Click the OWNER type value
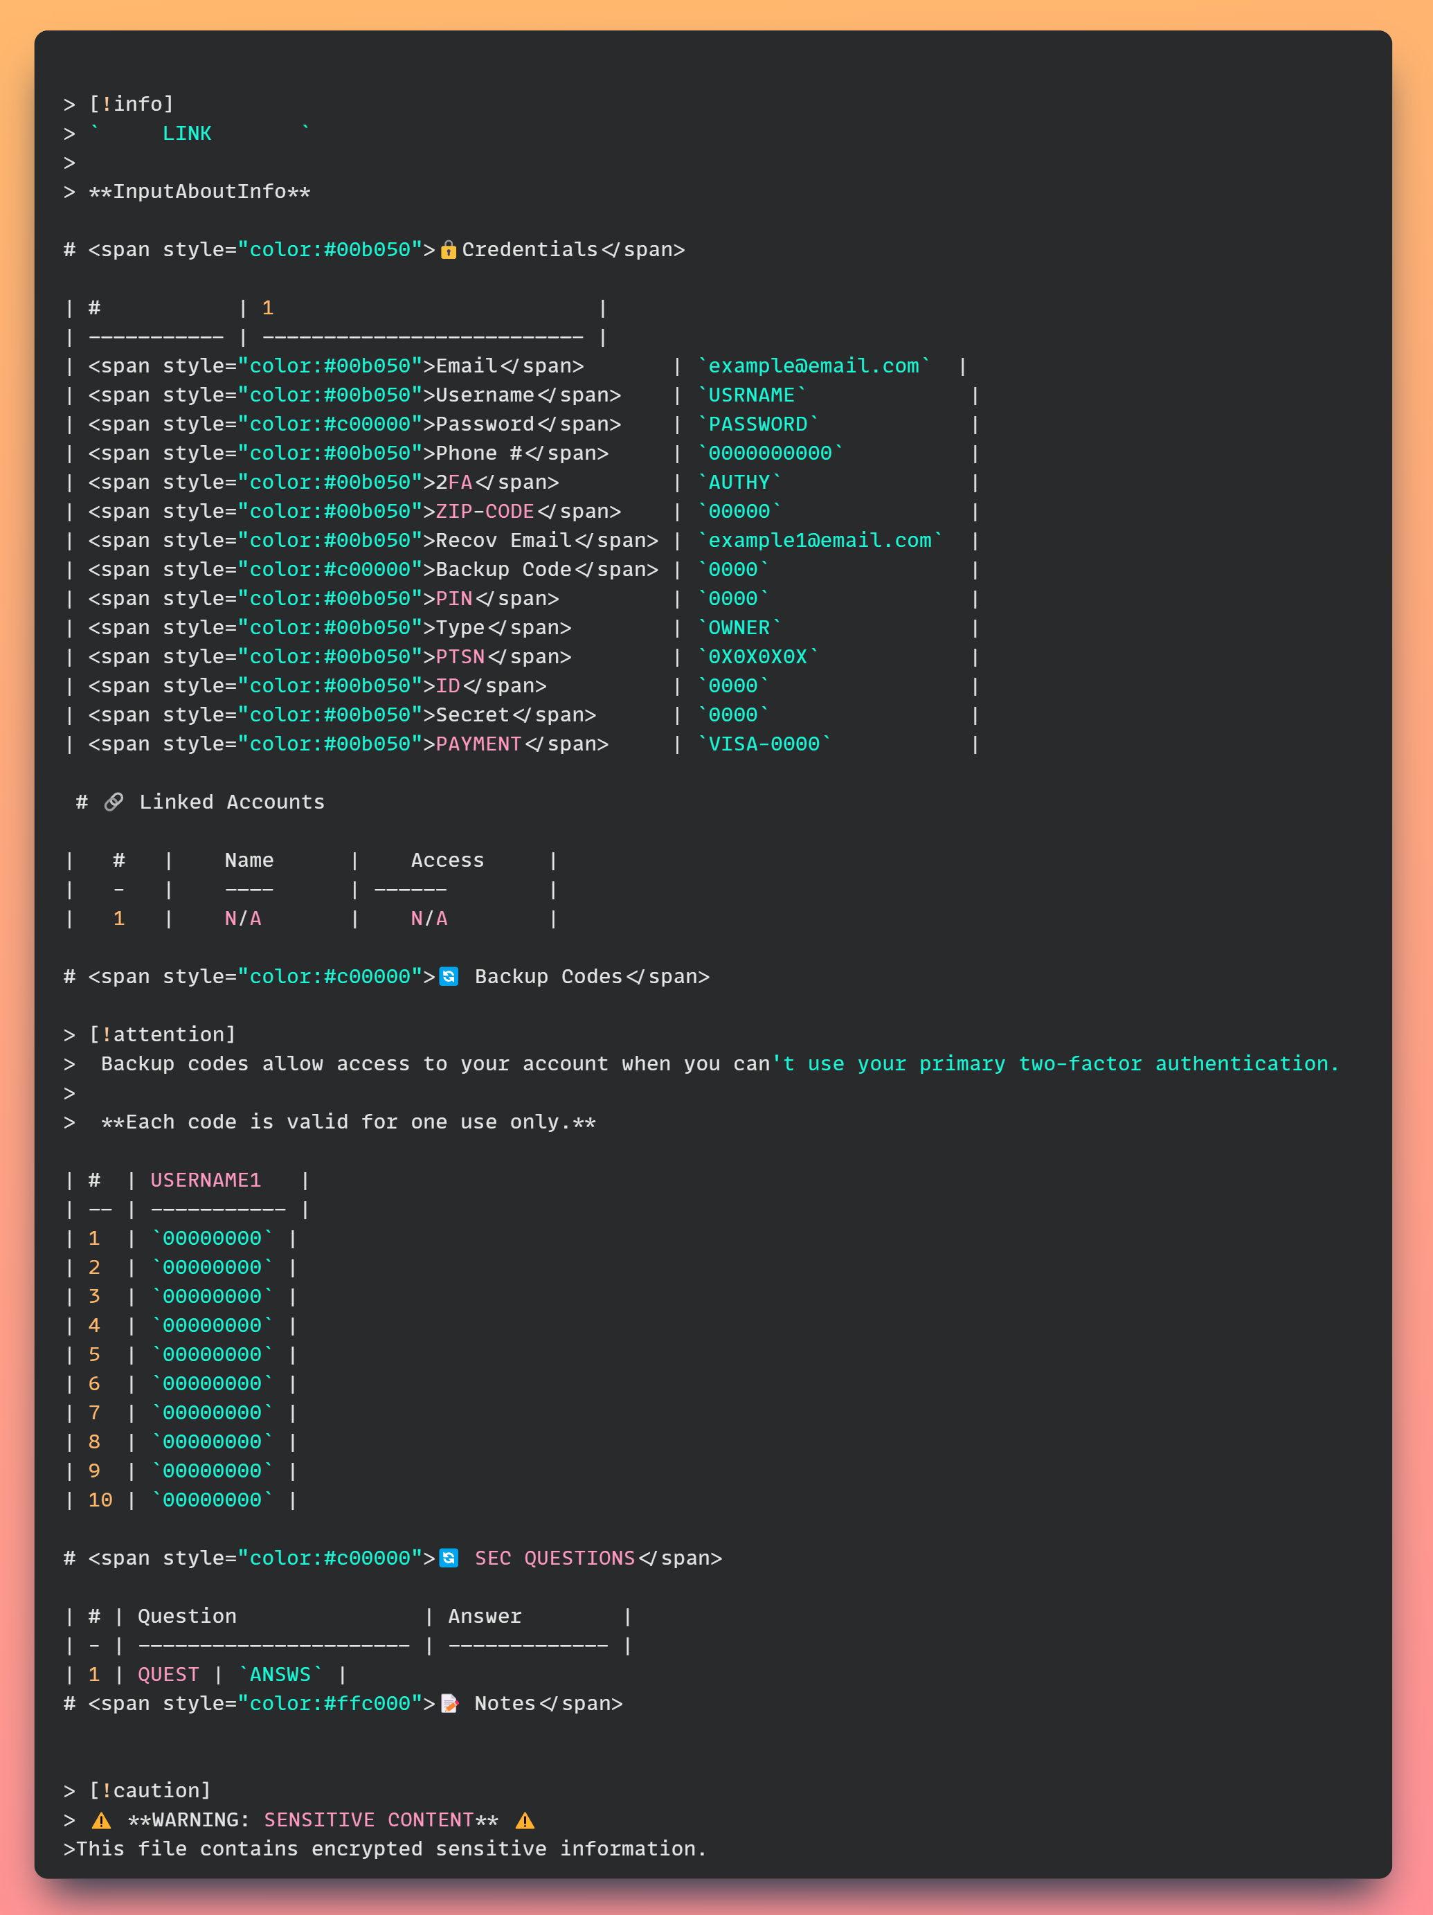This screenshot has width=1433, height=1915. 739,628
